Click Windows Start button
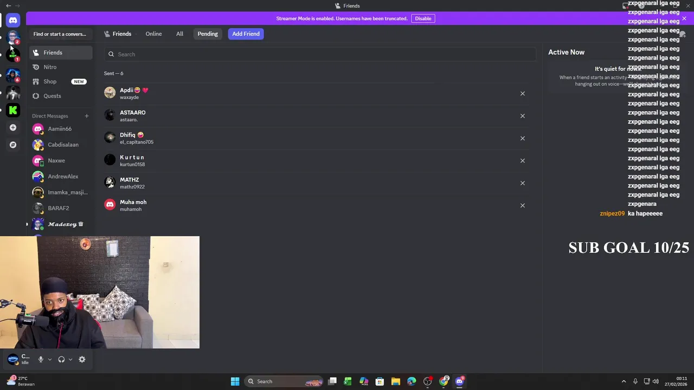This screenshot has width=694, height=390. [x=235, y=381]
